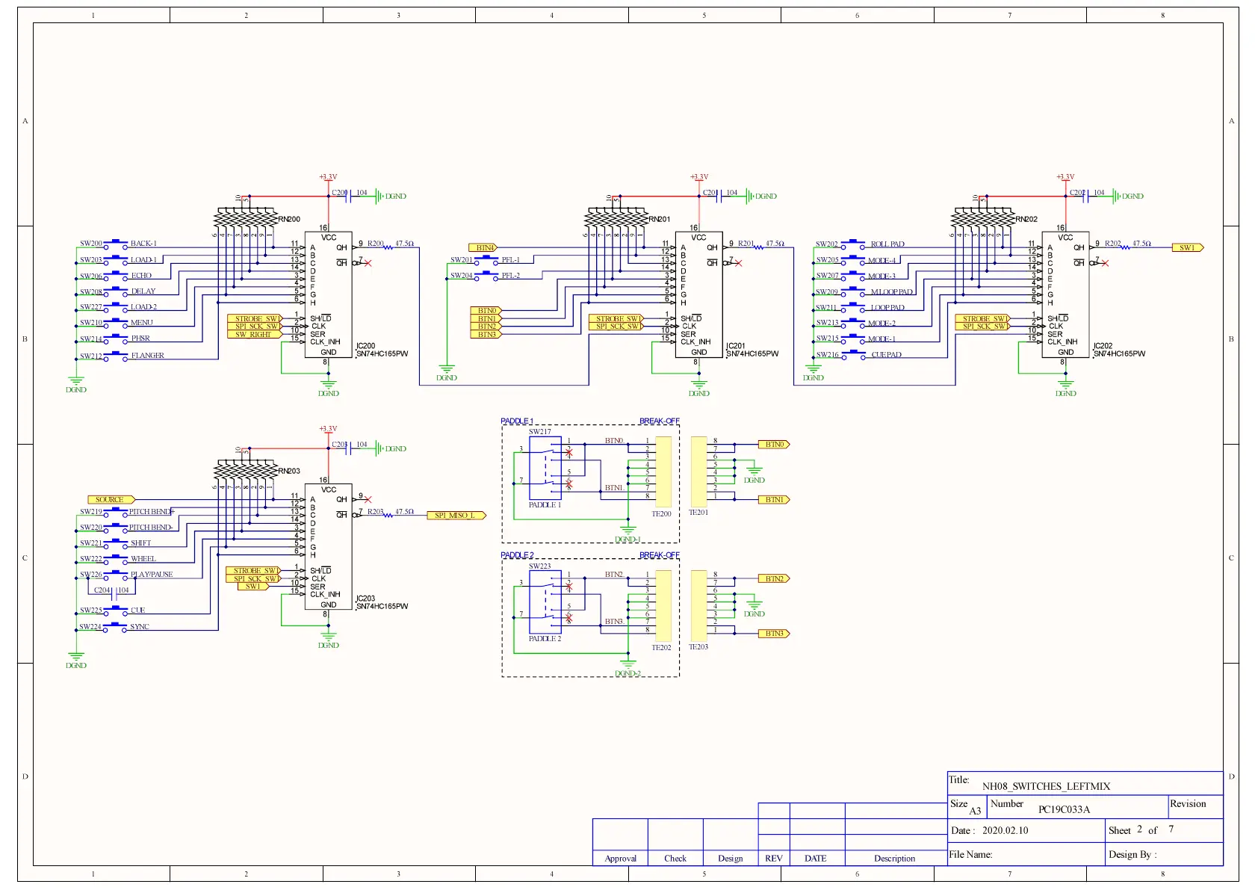Select the SW206 ECHO switch symbol
1258x890 pixels.
click(116, 276)
